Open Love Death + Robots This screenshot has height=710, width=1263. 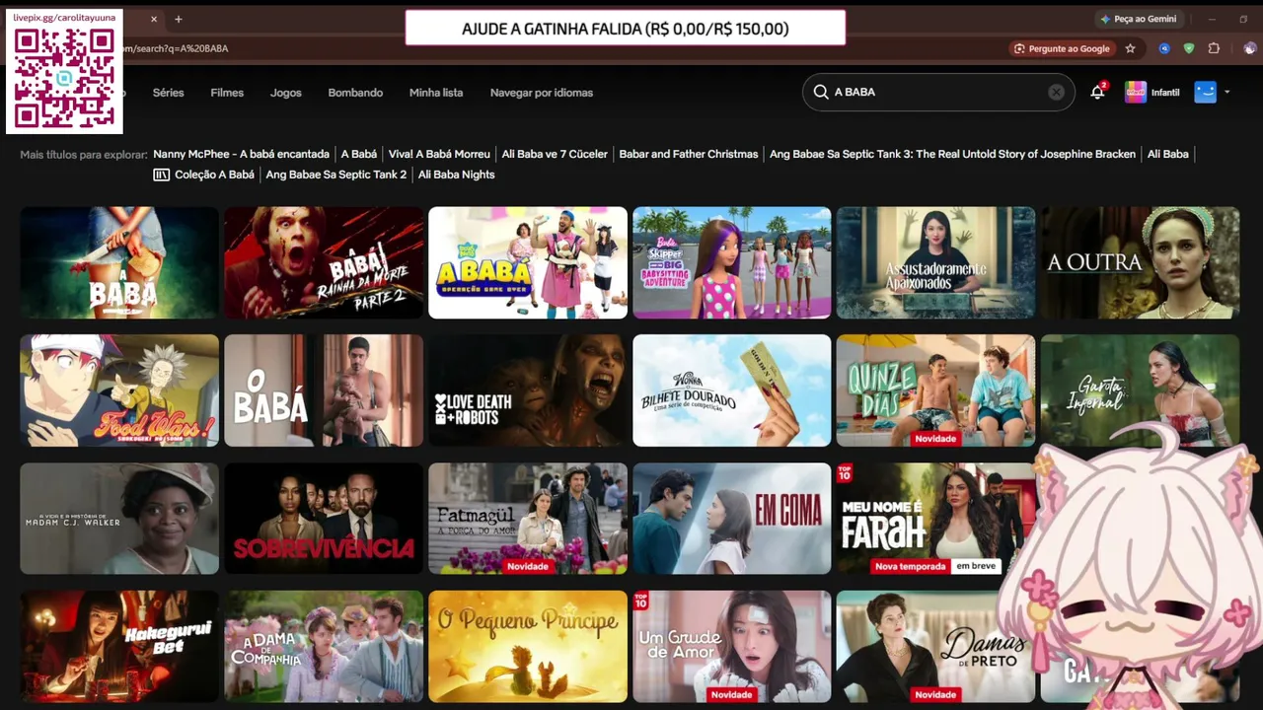point(528,390)
